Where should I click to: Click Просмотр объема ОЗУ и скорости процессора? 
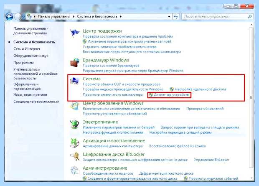pyautogui.click(x=122, y=84)
